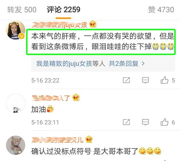Repost the 加油 comment
The image size is (181, 161).
click(x=126, y=122)
